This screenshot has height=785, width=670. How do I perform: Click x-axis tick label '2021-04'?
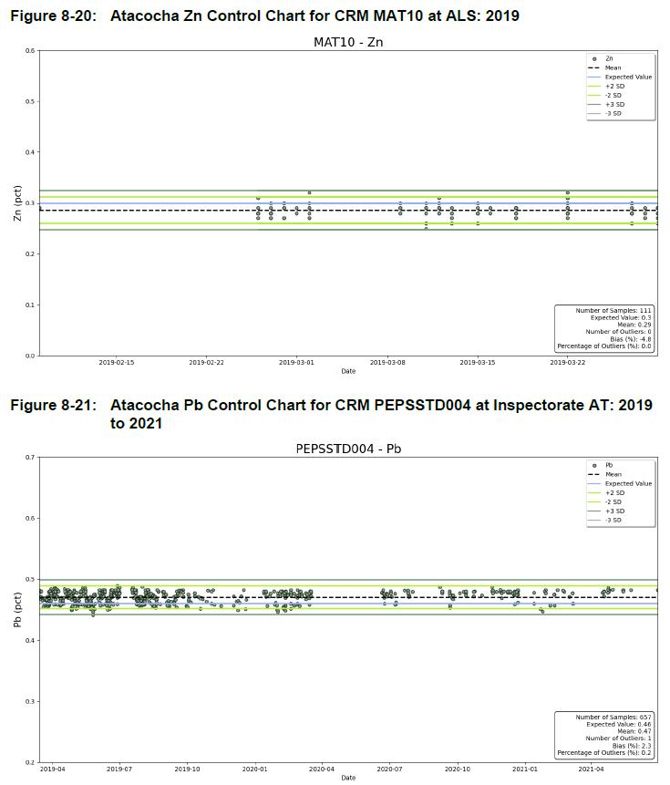coord(591,769)
